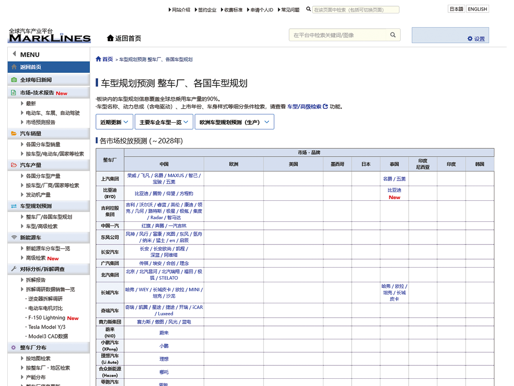Image resolution: width=514 pixels, height=386 pixels.
Task: Click the in-page search magnifier icon
Action: coord(308,9)
